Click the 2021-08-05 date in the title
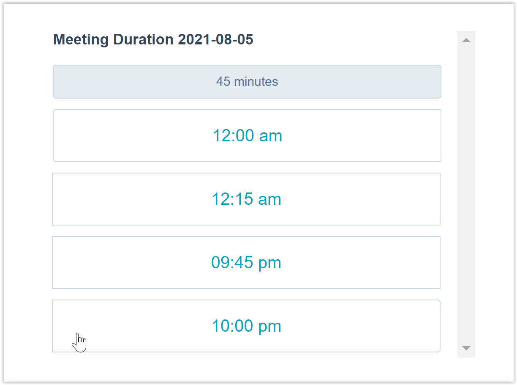This screenshot has width=517, height=385. [x=215, y=40]
